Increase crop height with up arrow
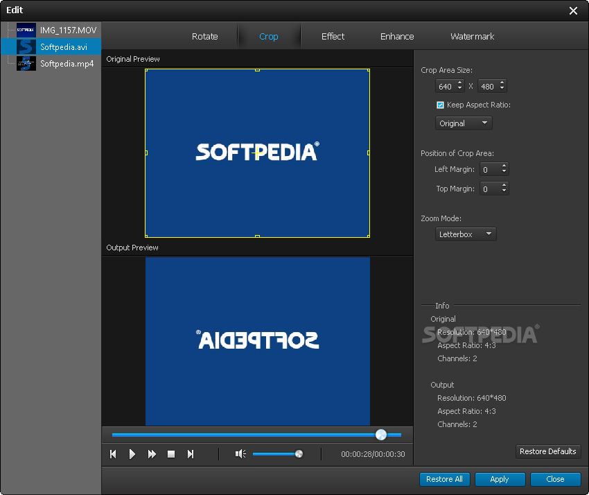Image resolution: width=589 pixels, height=495 pixels. point(502,82)
